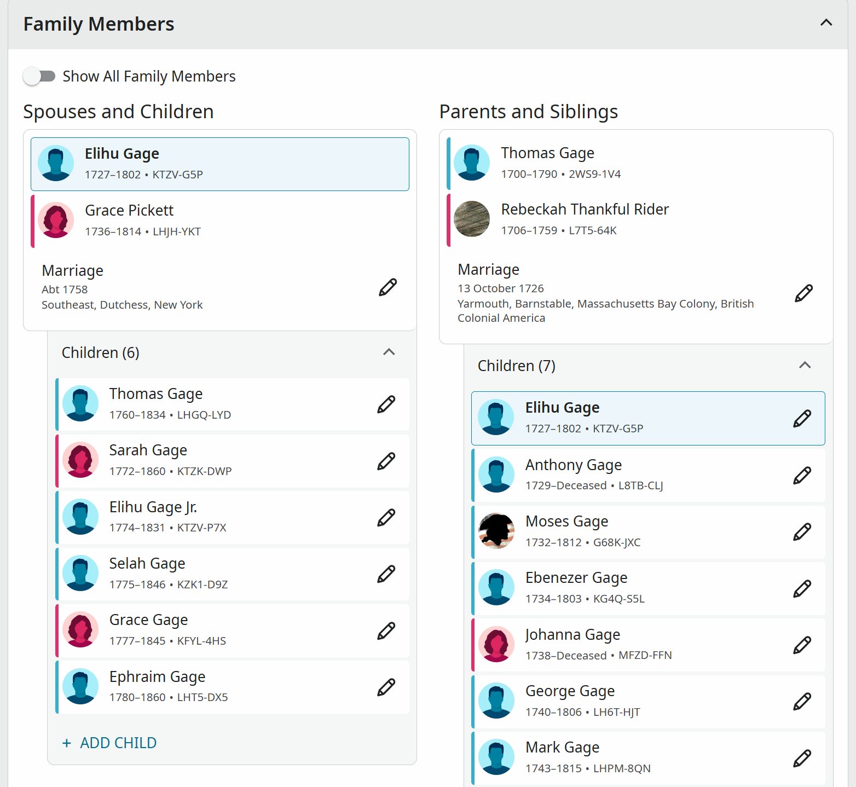Open Rebeckah Thankful Rider's person page

point(585,209)
